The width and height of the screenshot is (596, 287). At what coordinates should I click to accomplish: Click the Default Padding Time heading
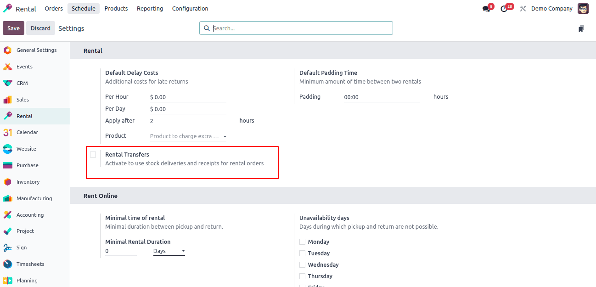[x=328, y=73]
